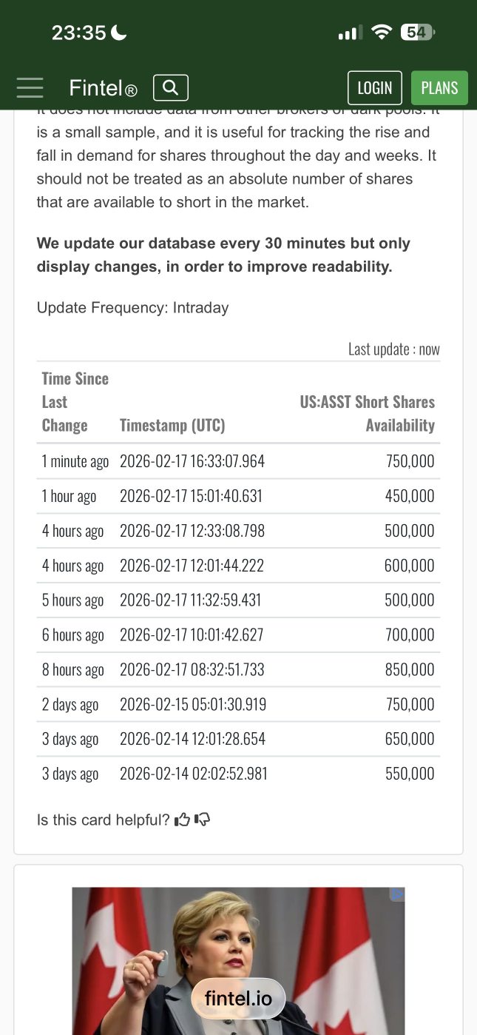Click the thumbs up helpful icon
This screenshot has width=477, height=1035.
pyautogui.click(x=182, y=820)
